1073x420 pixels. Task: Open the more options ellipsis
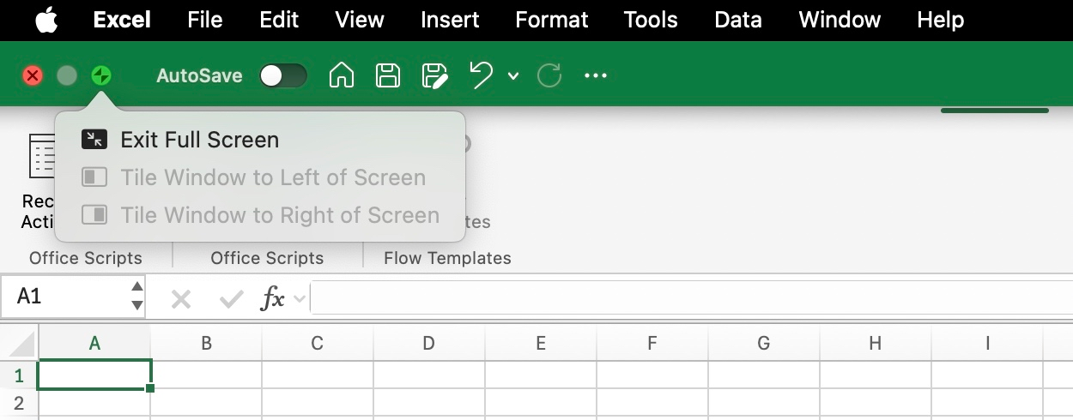(596, 76)
